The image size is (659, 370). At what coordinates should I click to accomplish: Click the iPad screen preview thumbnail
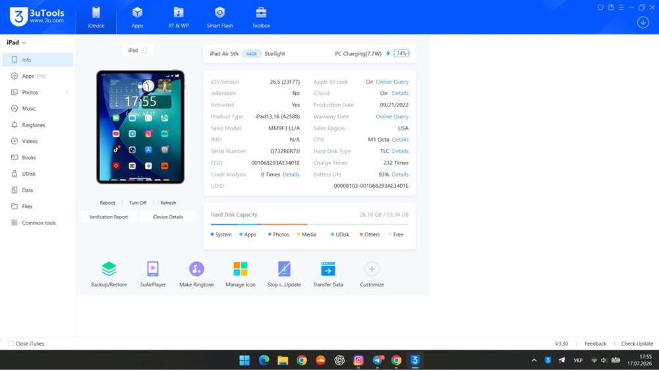[140, 127]
